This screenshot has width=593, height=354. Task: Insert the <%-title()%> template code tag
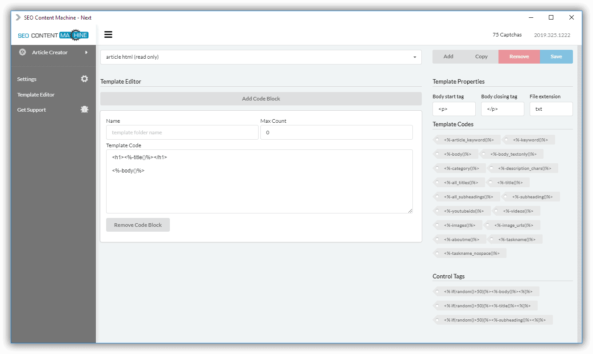click(508, 183)
